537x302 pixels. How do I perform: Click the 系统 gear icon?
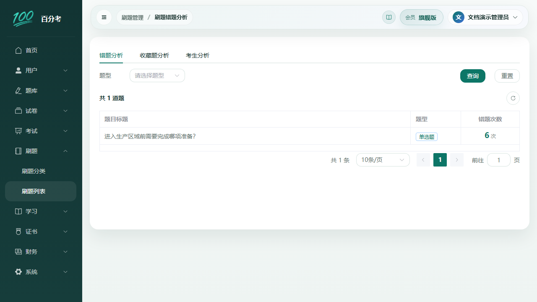click(18, 272)
